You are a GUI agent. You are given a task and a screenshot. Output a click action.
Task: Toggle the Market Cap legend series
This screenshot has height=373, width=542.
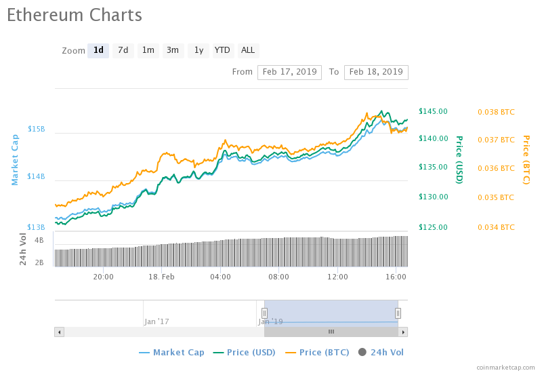[x=171, y=352]
